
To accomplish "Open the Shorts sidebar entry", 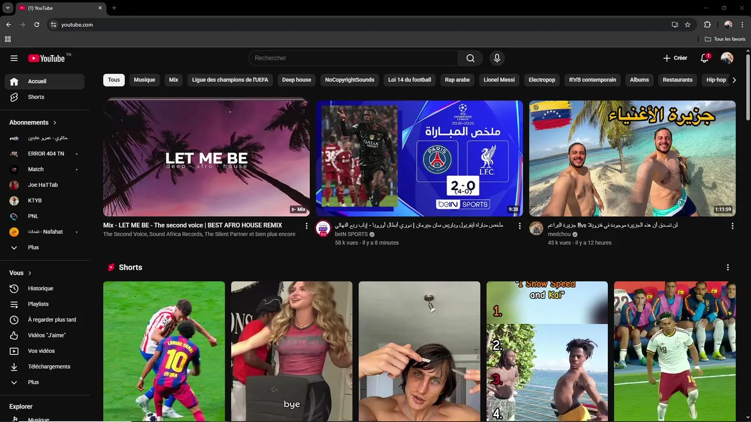I will click(x=45, y=97).
